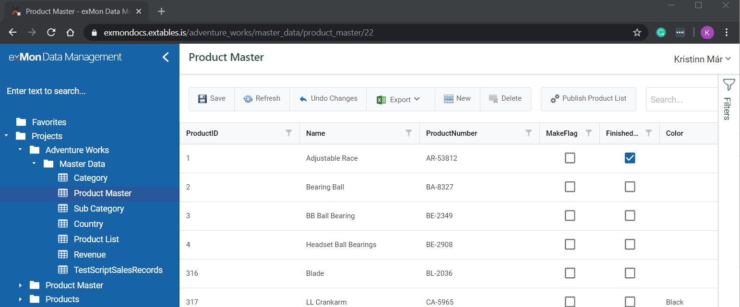Open ProductID column filter

[x=289, y=133]
